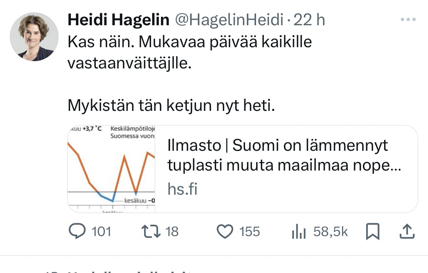Click the 155 likes count
428x273 pixels.
coord(249,232)
